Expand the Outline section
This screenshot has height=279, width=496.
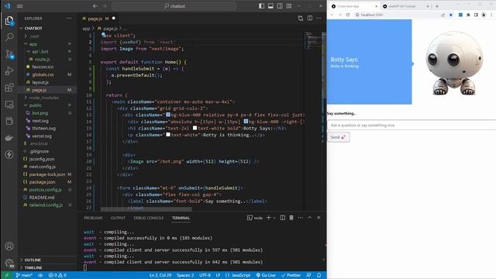33,260
